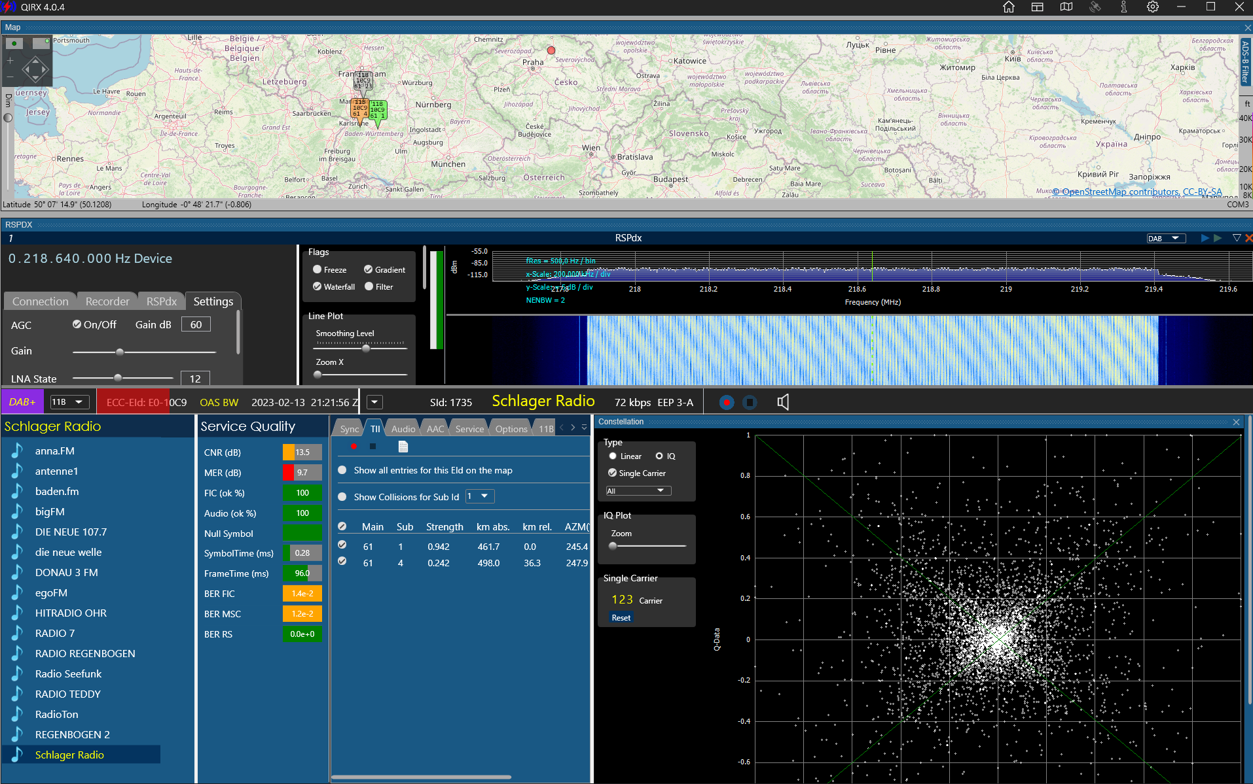Screen dimensions: 1253x784
Task: Start audio recording with the red record button
Action: 727,402
